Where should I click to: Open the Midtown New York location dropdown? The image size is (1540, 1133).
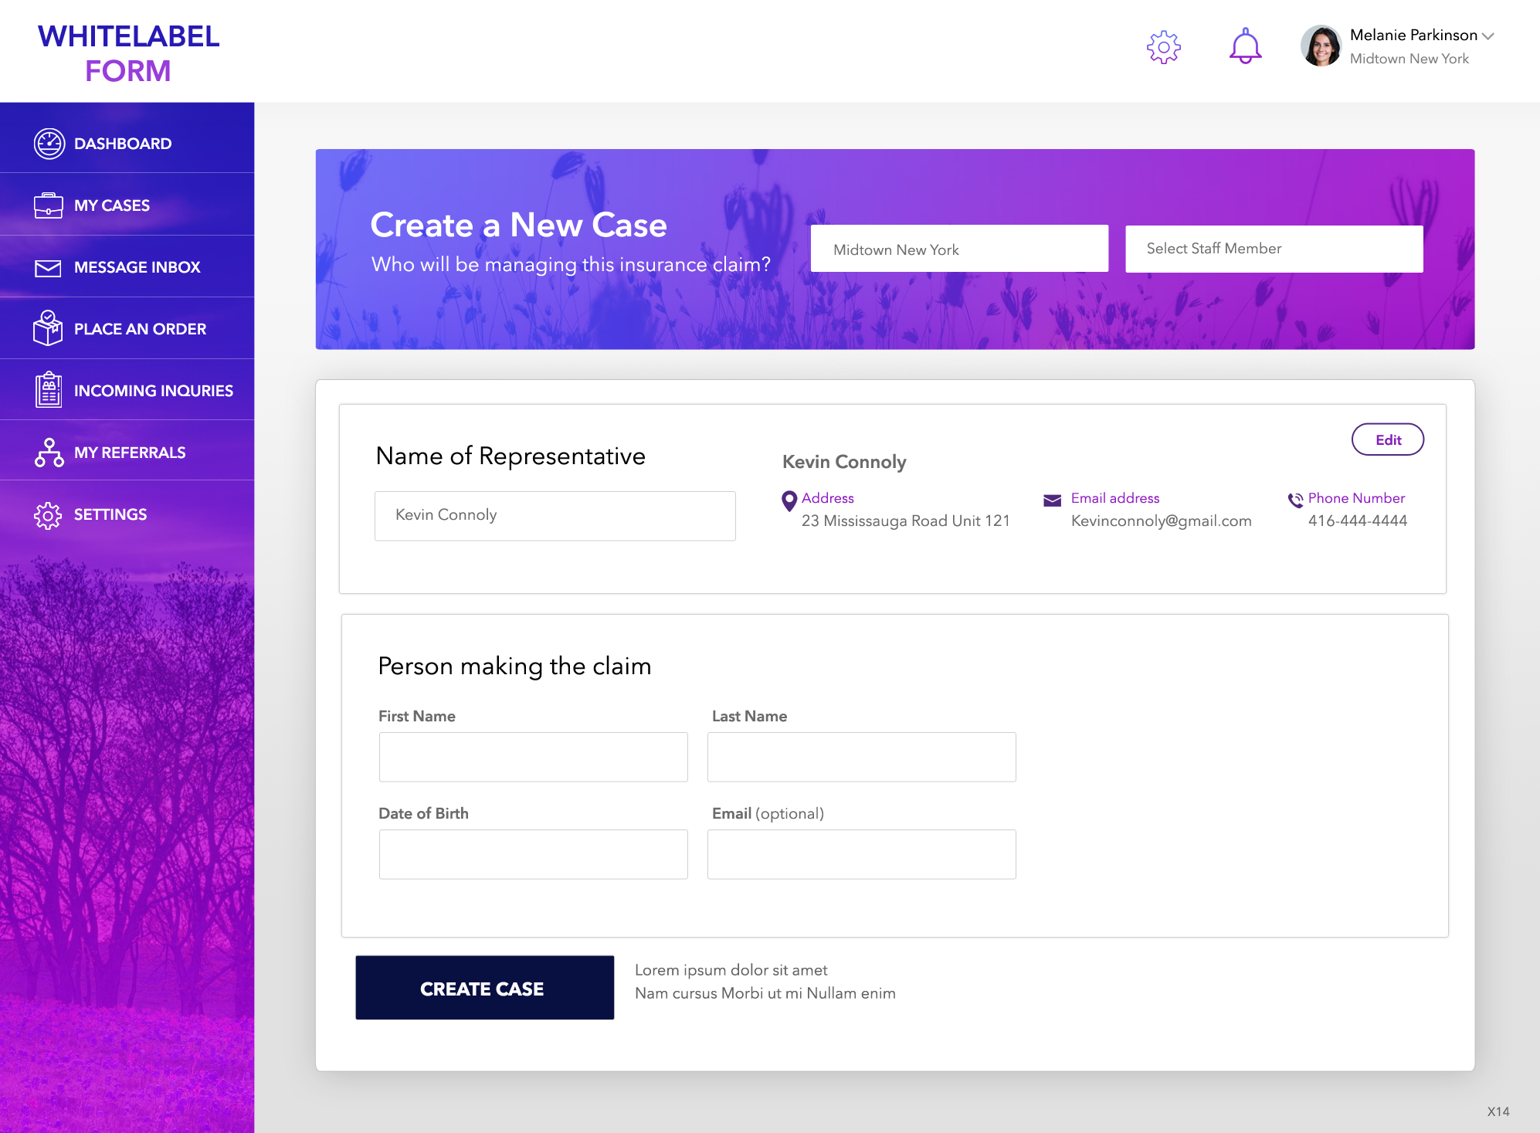tap(959, 249)
